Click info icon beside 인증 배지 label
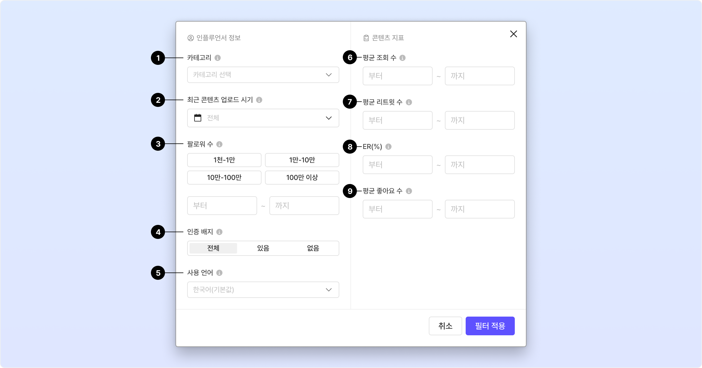The image size is (702, 368). coord(219,232)
